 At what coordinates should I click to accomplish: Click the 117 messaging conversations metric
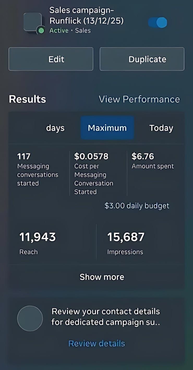coord(38,169)
